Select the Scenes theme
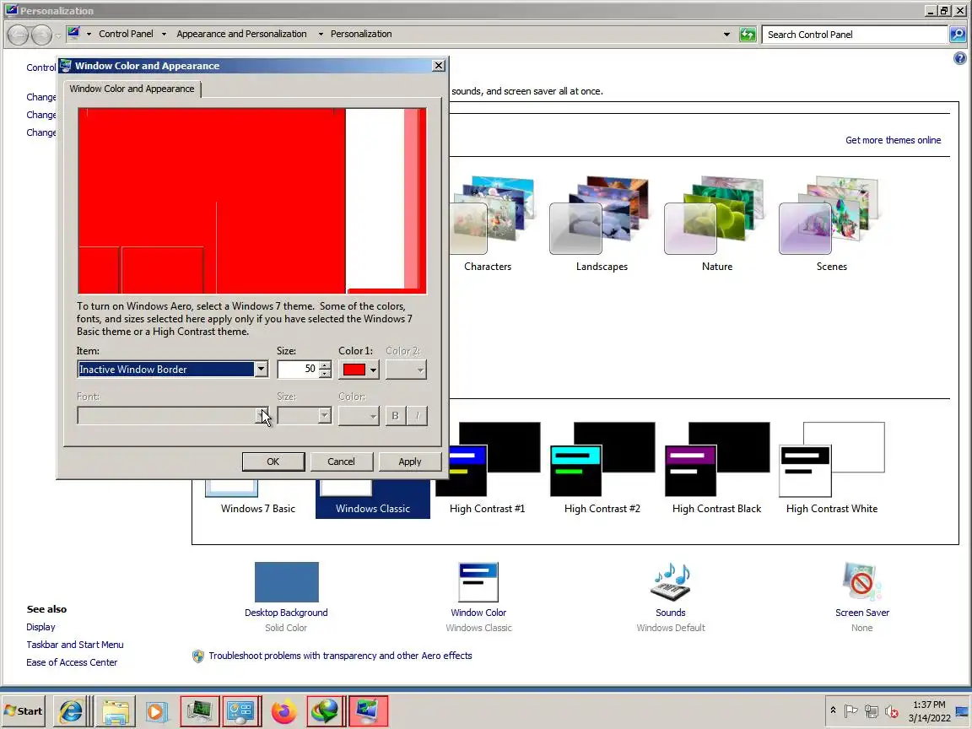The image size is (972, 729). point(831,223)
